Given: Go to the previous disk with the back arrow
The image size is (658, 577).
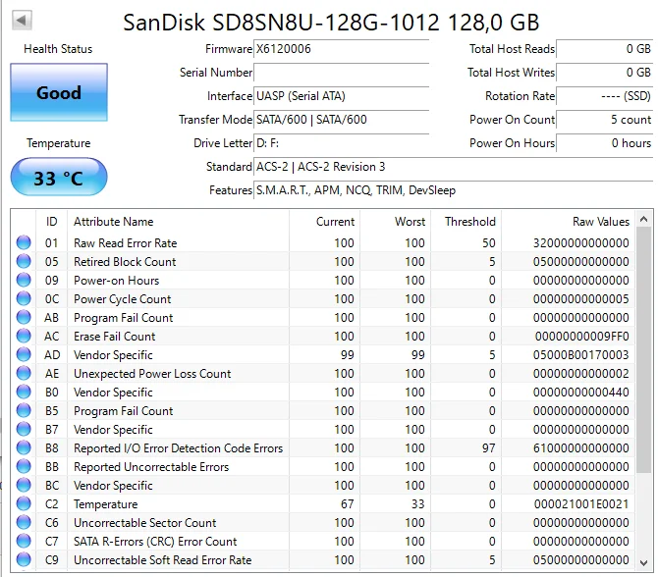Looking at the screenshot, I should (22, 20).
